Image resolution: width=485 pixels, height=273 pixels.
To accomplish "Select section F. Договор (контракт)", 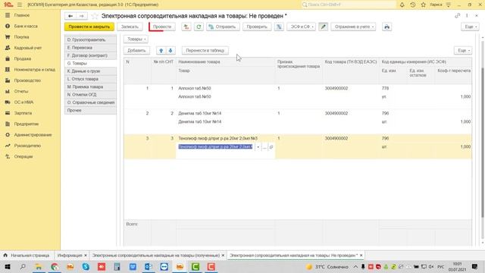I will click(90, 55).
